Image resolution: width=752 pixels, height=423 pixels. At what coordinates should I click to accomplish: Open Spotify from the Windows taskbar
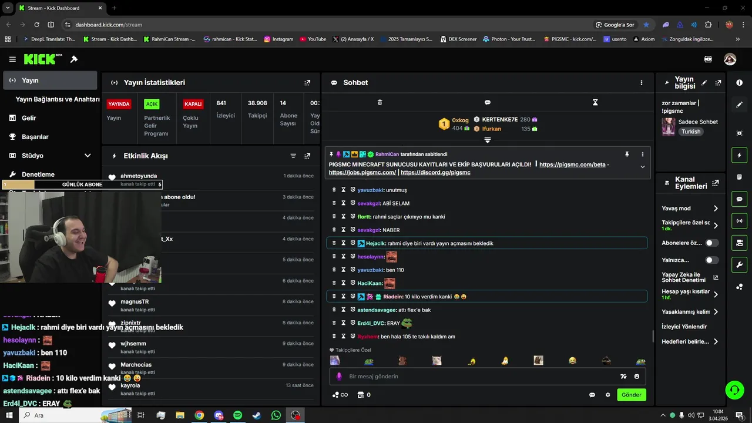[x=237, y=415]
